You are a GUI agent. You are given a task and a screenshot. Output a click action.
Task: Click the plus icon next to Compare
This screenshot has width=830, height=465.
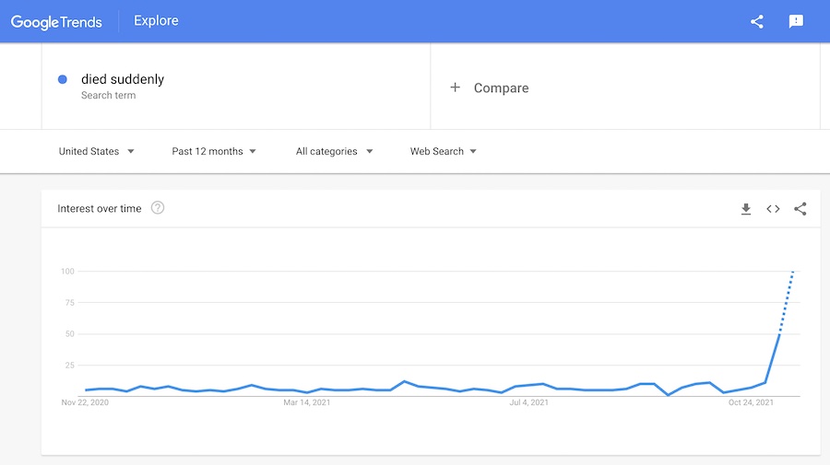(456, 87)
